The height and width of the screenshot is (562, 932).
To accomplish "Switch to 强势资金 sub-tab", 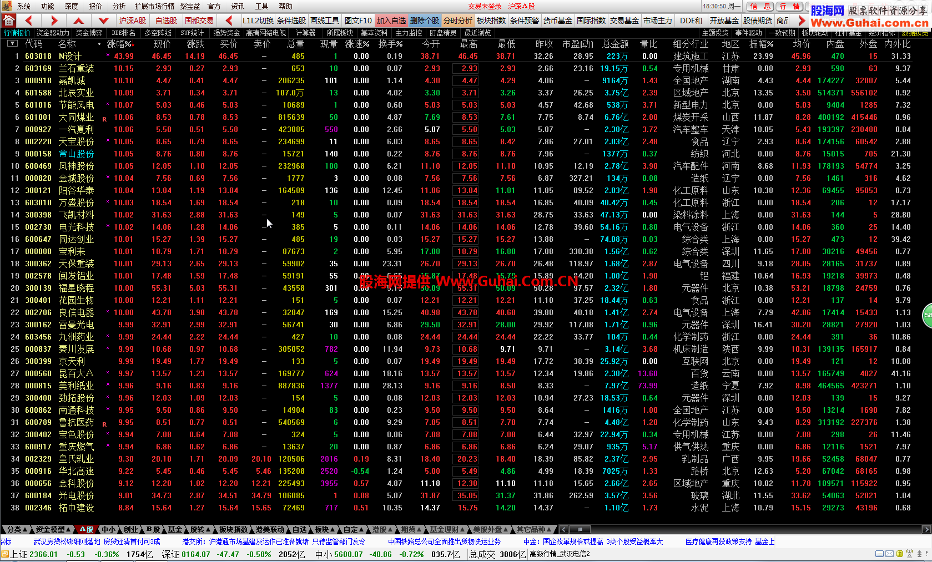I will (226, 33).
